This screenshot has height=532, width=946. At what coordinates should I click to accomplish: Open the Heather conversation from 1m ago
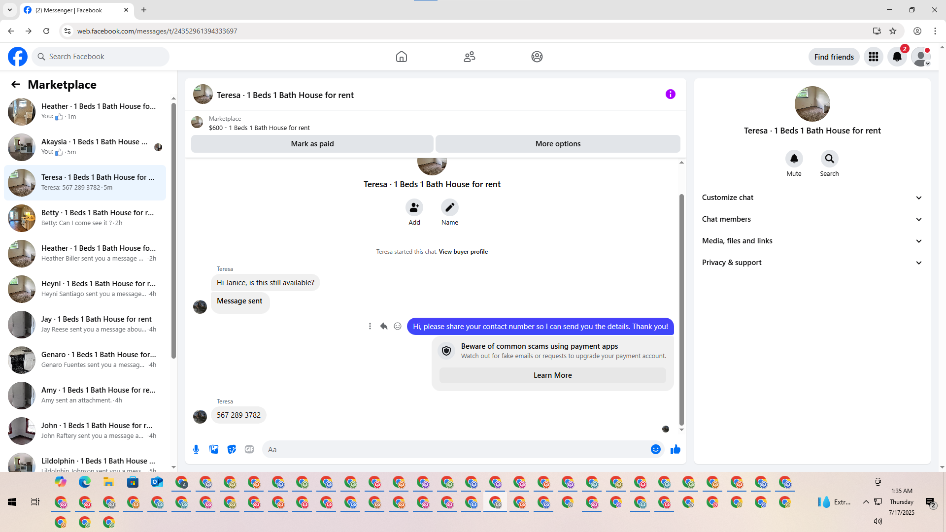point(85,112)
